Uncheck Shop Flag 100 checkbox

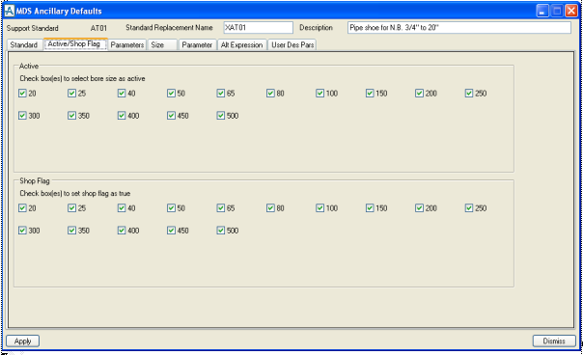(320, 207)
